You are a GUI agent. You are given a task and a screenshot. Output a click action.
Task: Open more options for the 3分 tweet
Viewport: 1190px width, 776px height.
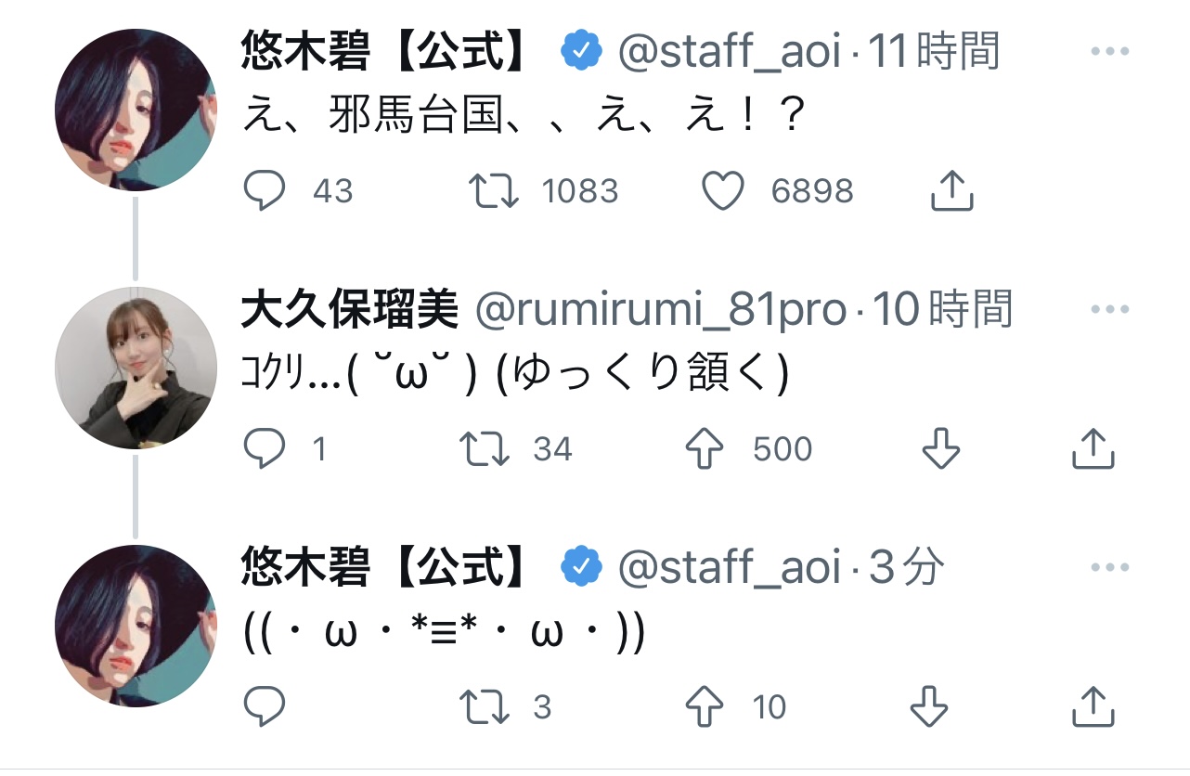pos(1109,568)
